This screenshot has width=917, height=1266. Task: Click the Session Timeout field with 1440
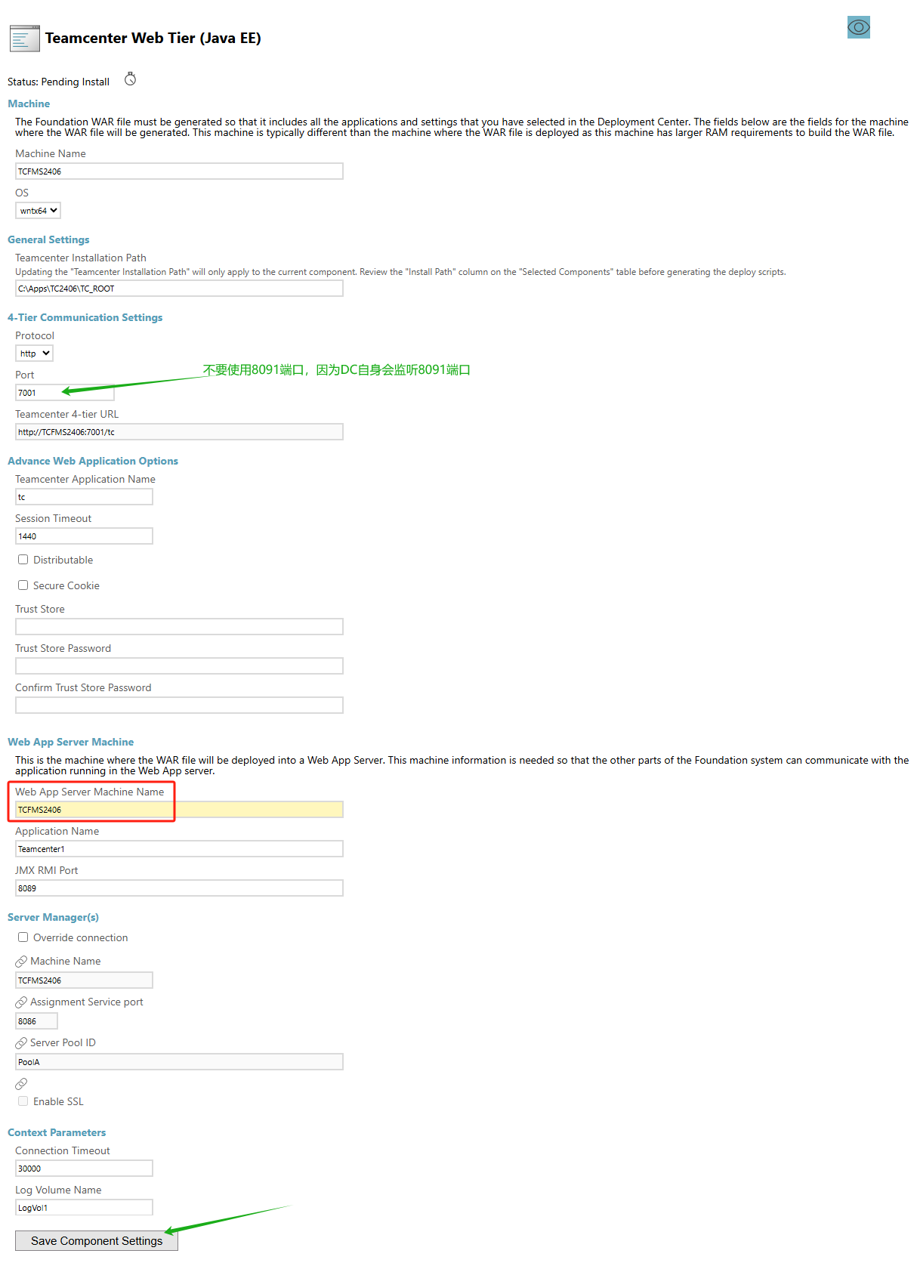84,536
